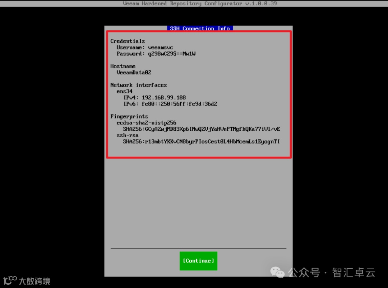This screenshot has width=388, height=288.
Task: Click the SHA256:GCyAZwjMD83 ecdsa fingerprint value
Action: click(x=202, y=129)
